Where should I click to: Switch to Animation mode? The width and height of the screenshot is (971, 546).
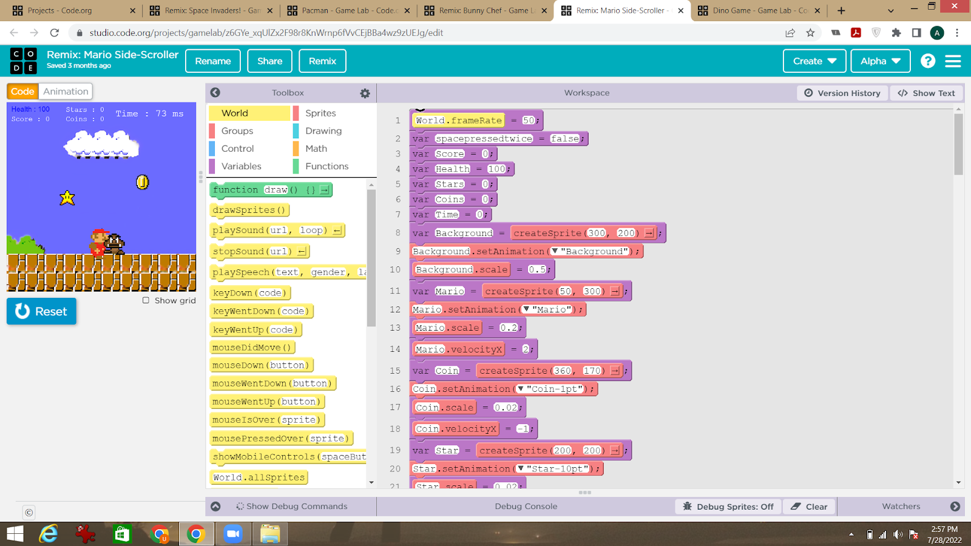(x=66, y=92)
